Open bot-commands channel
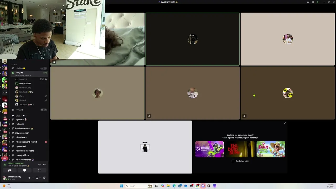Screen dimensions: 336x189 28,160
